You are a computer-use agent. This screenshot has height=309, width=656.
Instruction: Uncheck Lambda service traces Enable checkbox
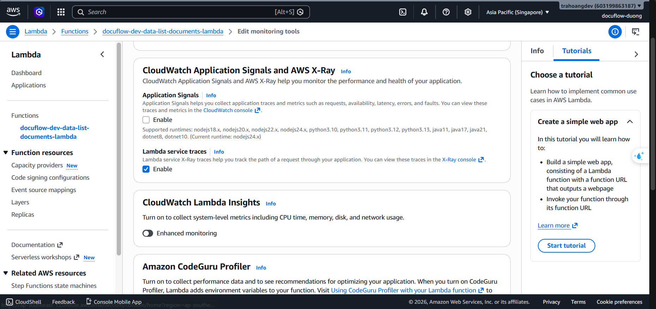coord(146,169)
